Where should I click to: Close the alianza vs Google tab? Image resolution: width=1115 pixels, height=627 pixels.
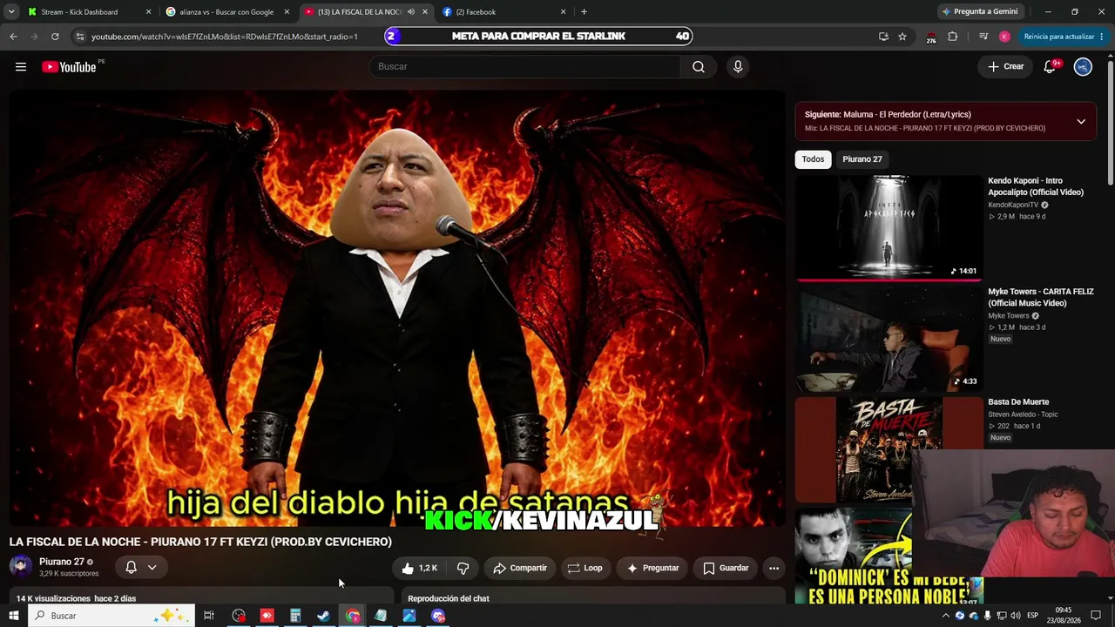pyautogui.click(x=287, y=12)
